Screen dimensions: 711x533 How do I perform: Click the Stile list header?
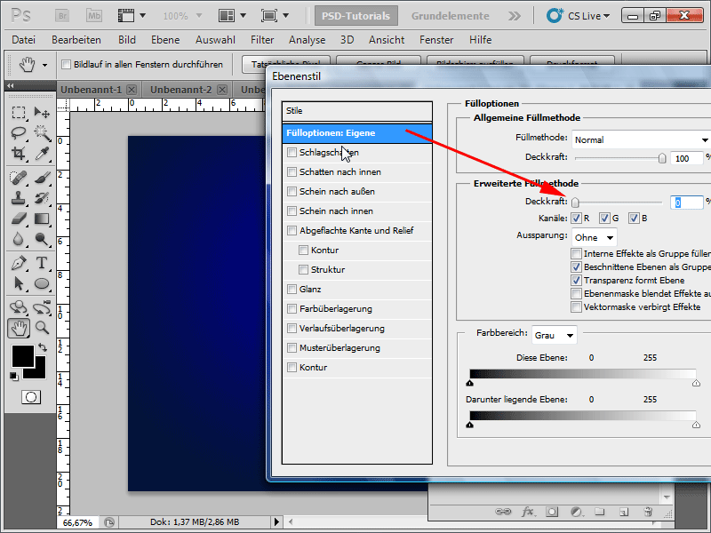(357, 111)
